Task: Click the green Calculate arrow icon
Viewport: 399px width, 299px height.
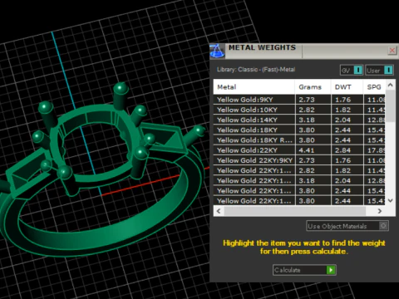Action: coord(331,270)
